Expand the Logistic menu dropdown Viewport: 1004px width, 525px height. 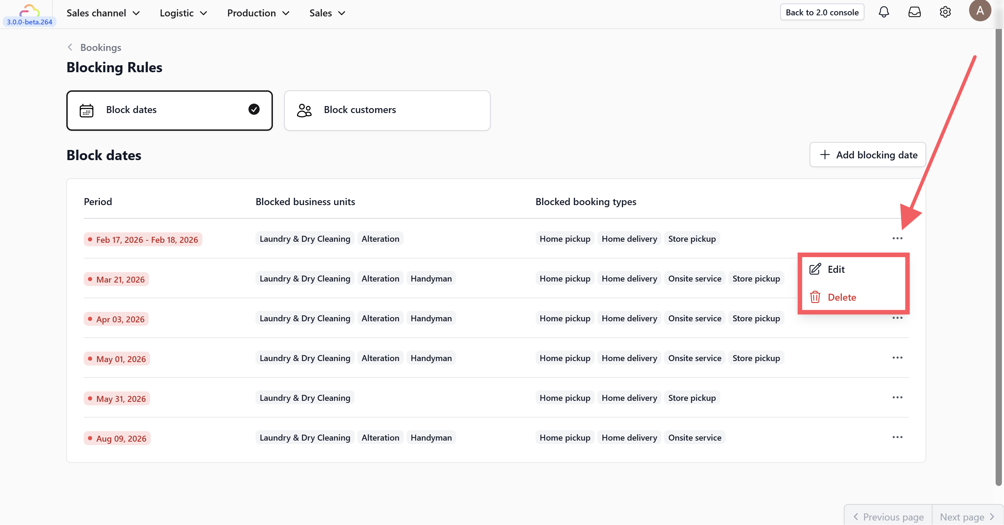[x=183, y=13]
